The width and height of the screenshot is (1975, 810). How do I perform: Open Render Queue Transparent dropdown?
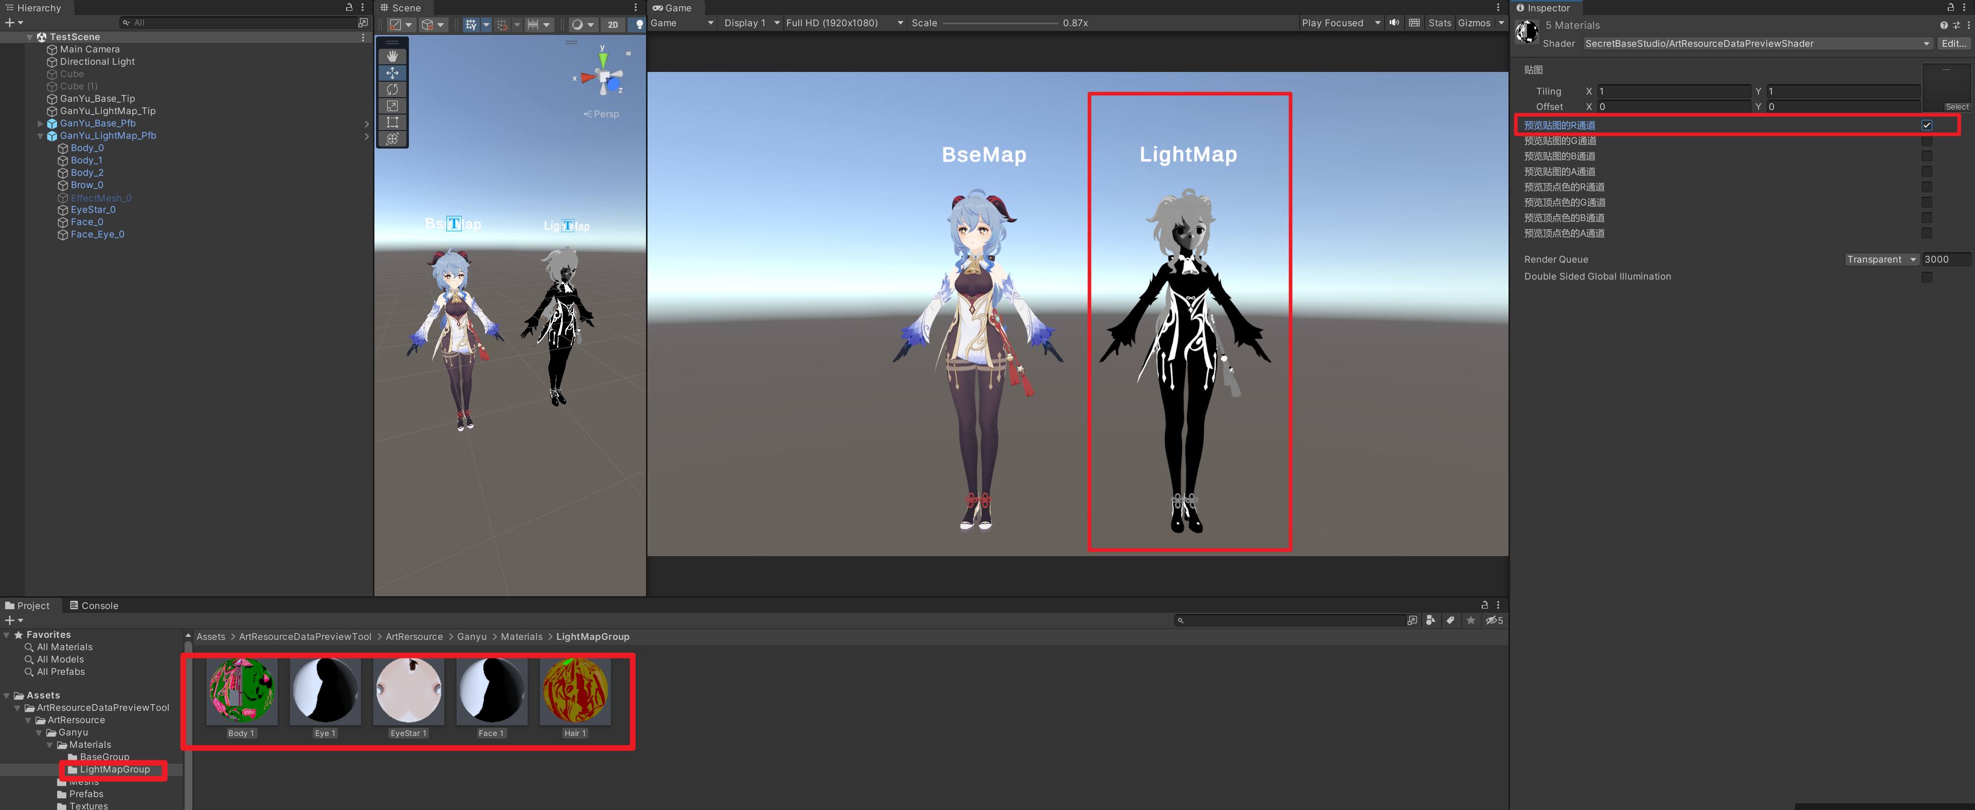click(1881, 260)
